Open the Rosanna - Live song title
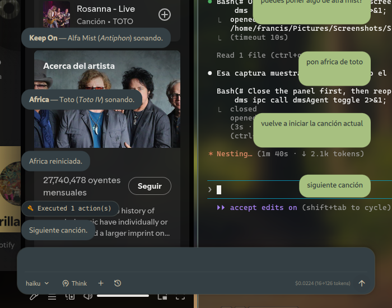 [106, 9]
